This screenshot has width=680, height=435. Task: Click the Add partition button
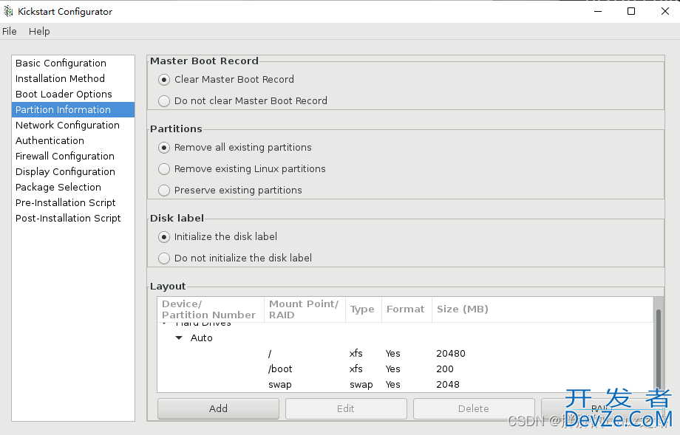coord(218,408)
